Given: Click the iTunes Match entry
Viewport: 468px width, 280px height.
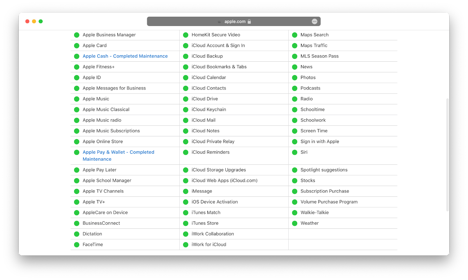Looking at the screenshot, I should pyautogui.click(x=206, y=212).
